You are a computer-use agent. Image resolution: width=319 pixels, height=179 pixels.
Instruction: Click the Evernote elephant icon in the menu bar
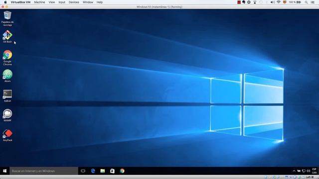[244, 2]
